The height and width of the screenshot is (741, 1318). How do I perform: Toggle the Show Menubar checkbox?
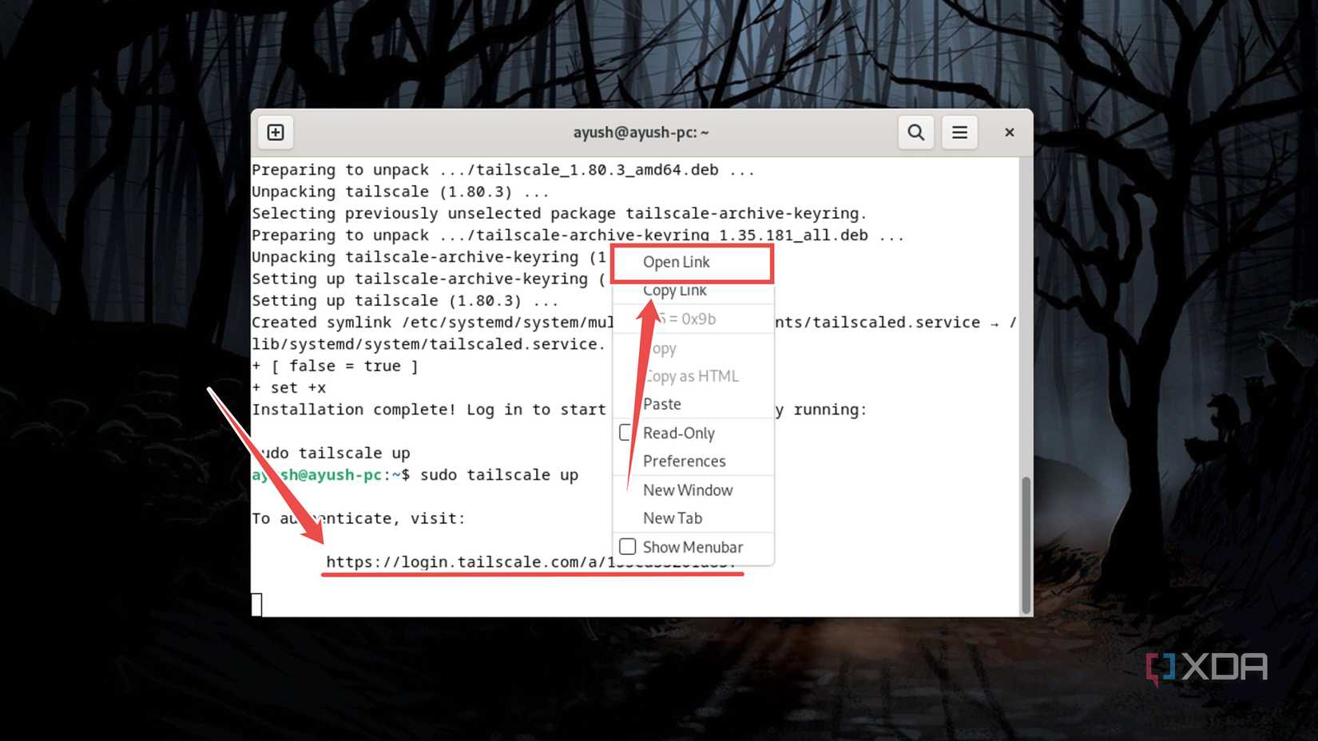click(x=628, y=546)
